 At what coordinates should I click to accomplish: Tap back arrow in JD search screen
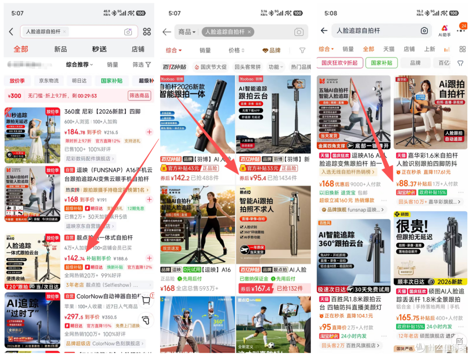tap(11, 31)
